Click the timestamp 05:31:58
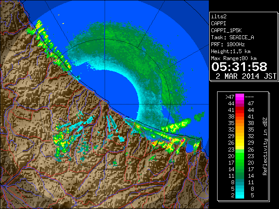The image size is (279, 209). 239,67
